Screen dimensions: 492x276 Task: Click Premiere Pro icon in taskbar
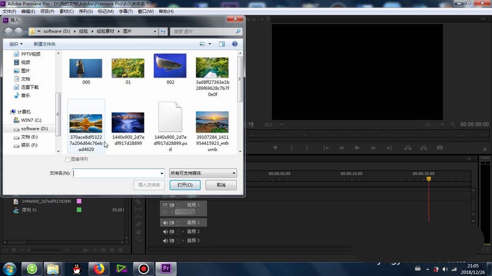(166, 269)
